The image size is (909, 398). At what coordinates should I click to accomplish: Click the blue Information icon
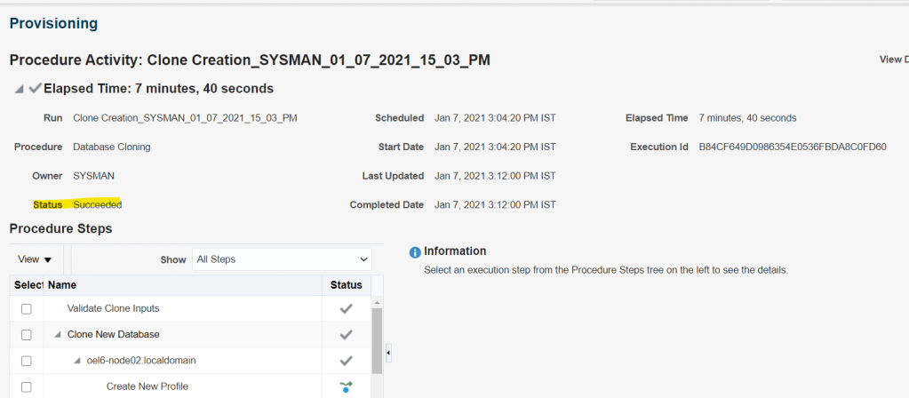[x=414, y=252]
